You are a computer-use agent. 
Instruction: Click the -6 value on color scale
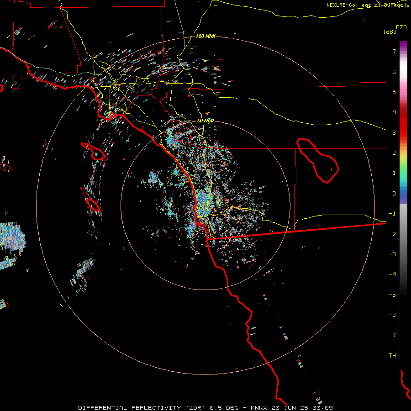pos(392,315)
